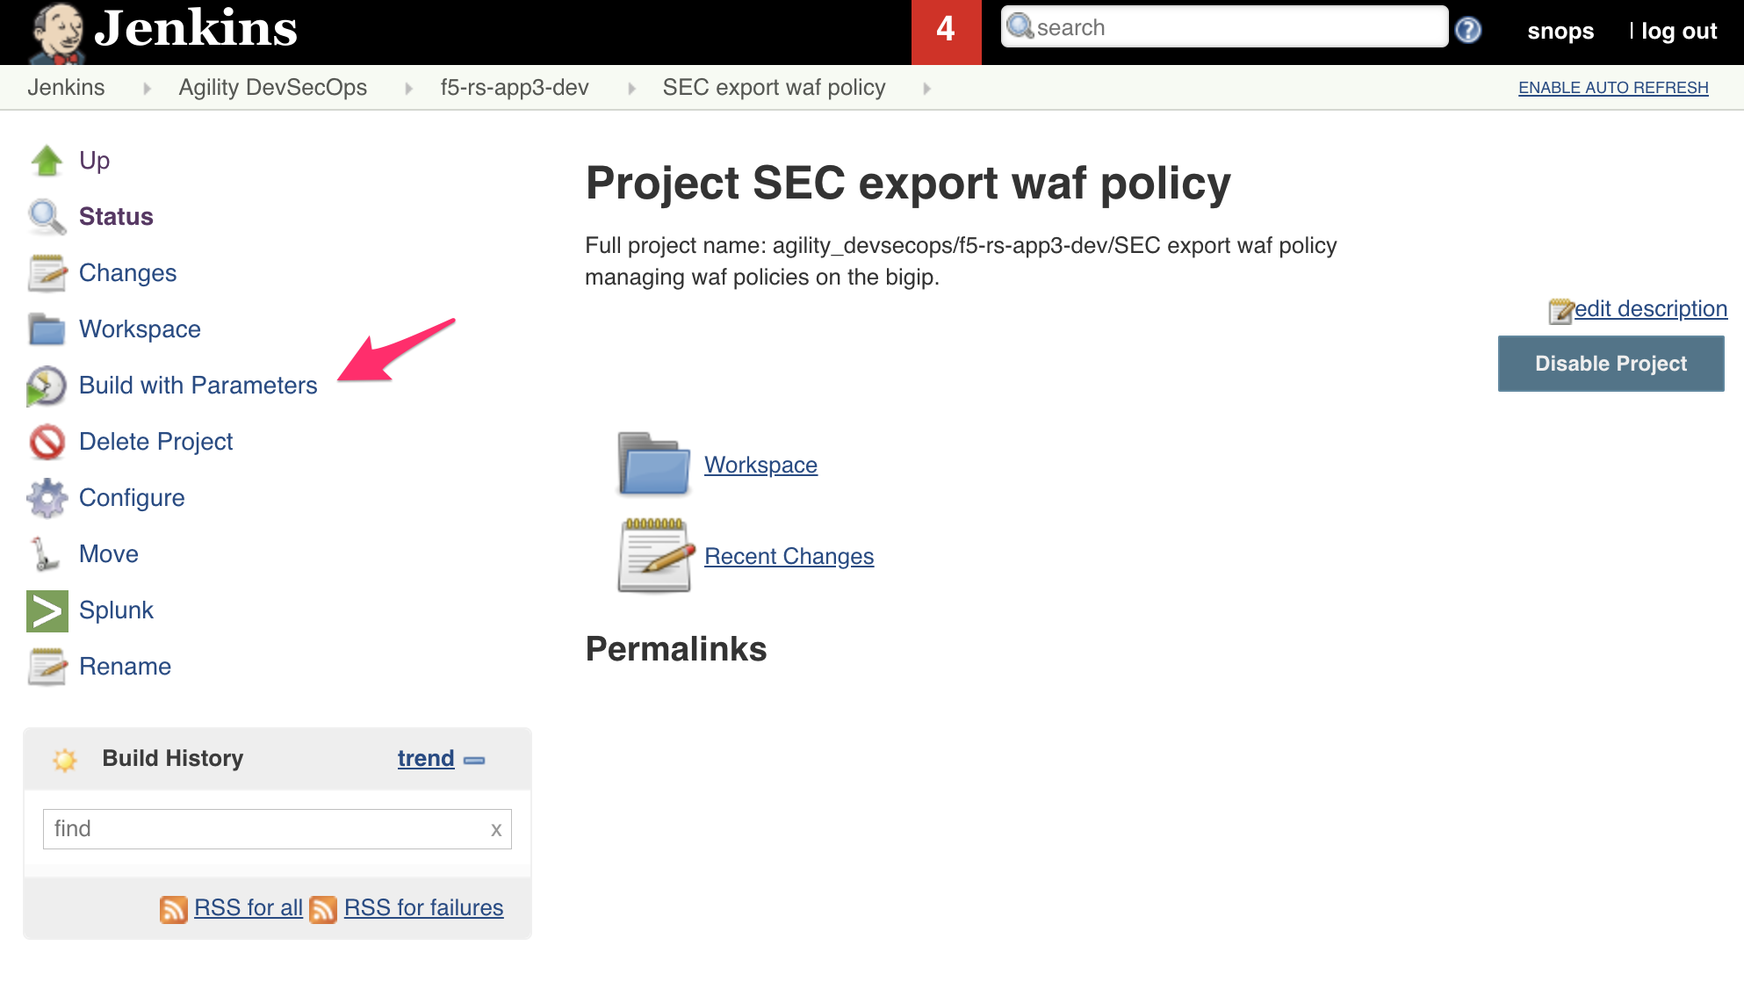Click the red notification badge showing 4
Screen dimensions: 1744x982
point(946,32)
